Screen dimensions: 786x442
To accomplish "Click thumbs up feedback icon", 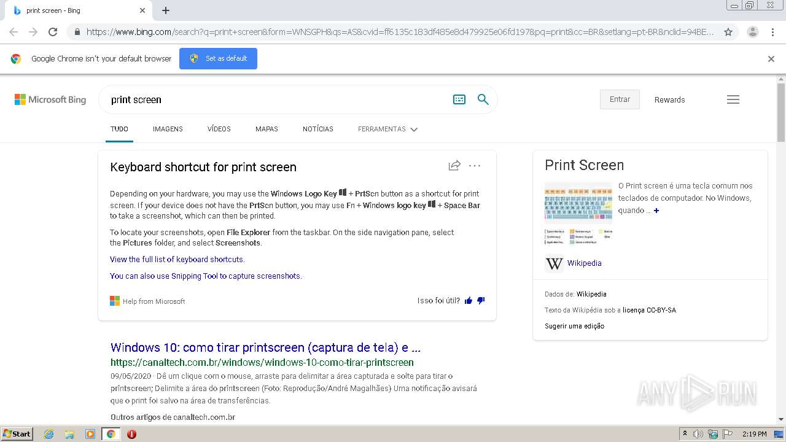I will [469, 301].
